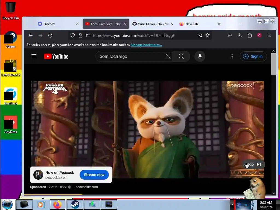Viewport: 280px width, 210px height.
Task: Show hidden system tray icons
Action: [x=232, y=205]
